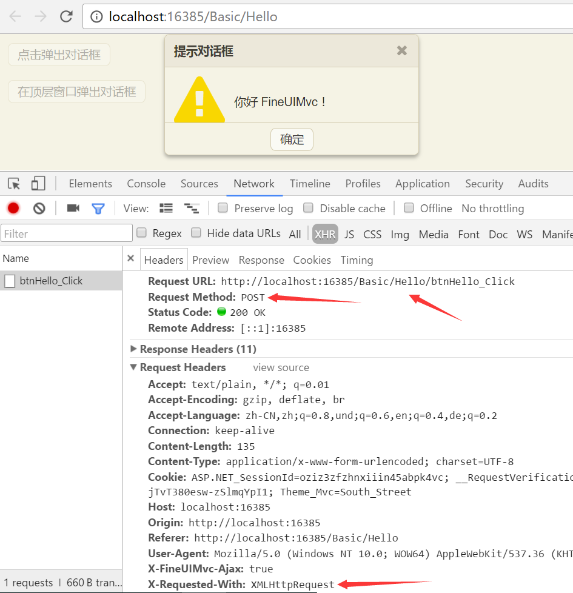Select the XHR filter type
The width and height of the screenshot is (573, 593).
pos(325,234)
